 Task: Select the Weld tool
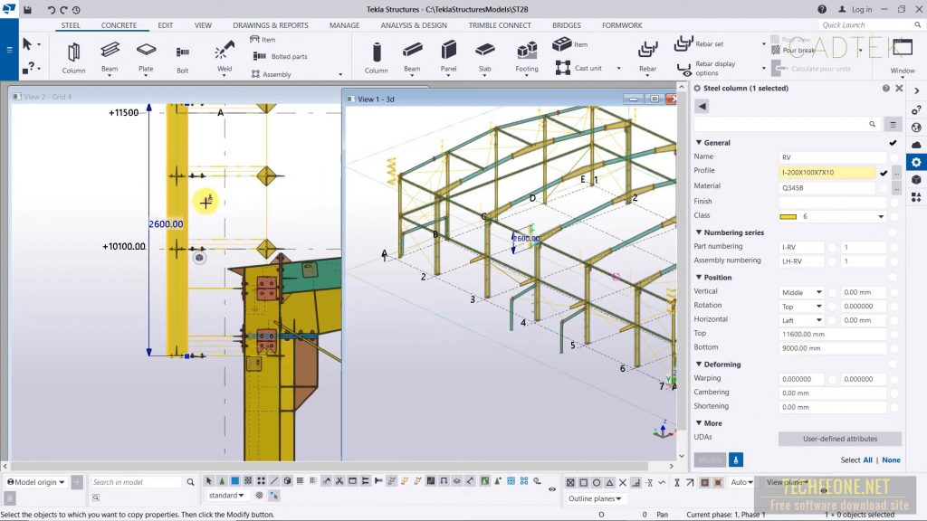[x=225, y=57]
